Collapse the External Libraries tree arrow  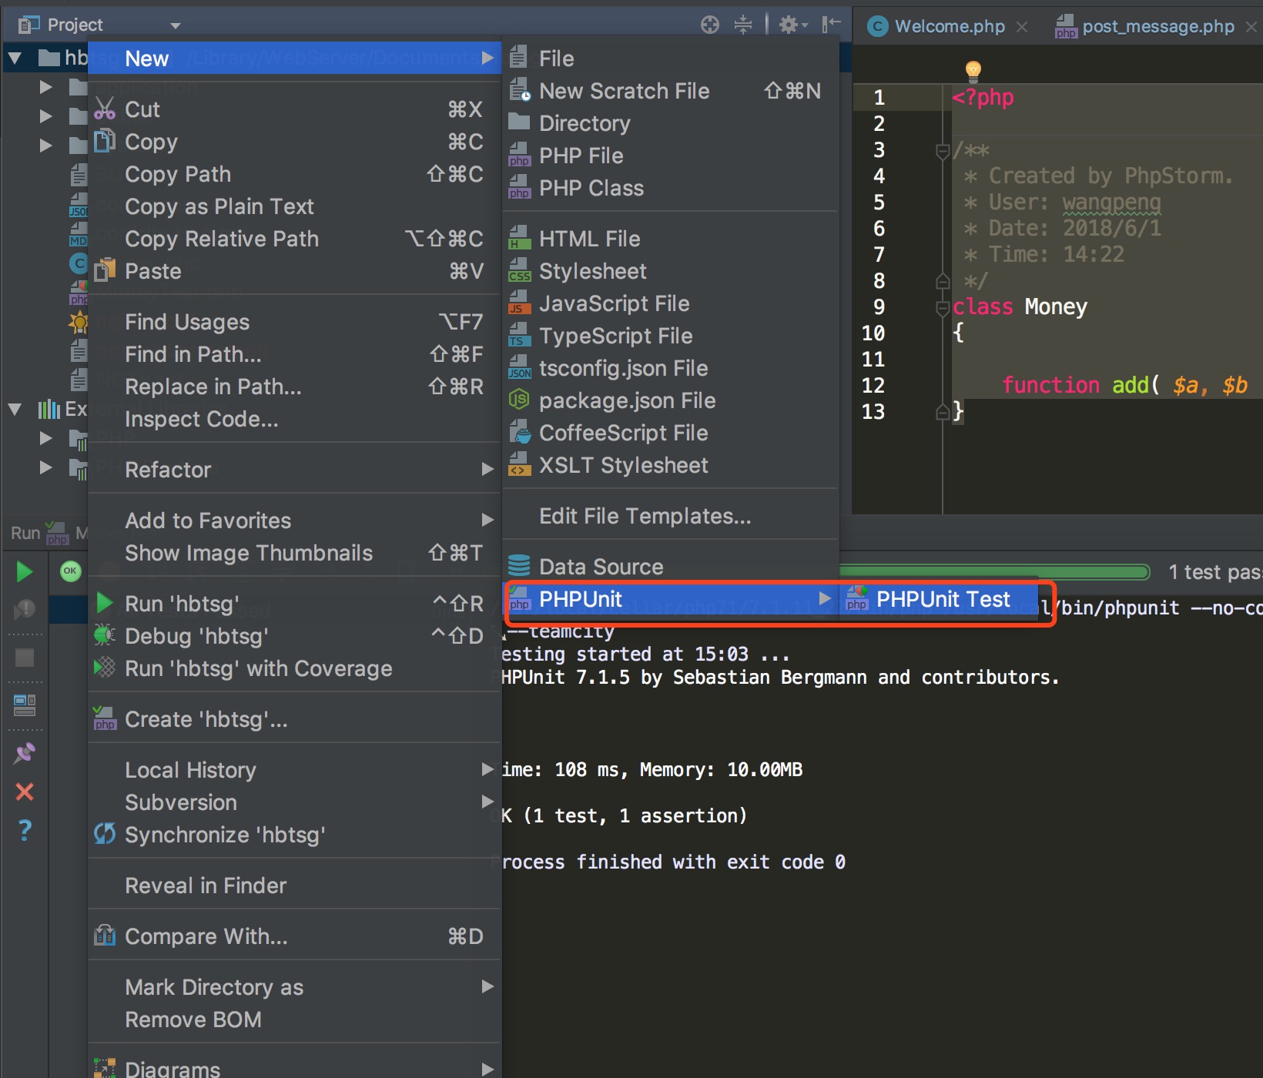[14, 409]
